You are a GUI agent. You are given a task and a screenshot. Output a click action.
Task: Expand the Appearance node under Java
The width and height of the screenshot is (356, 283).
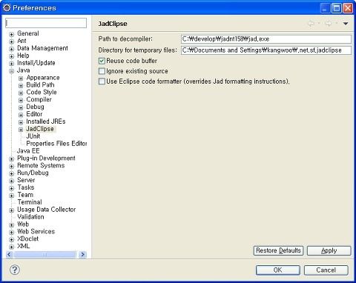click(x=21, y=79)
